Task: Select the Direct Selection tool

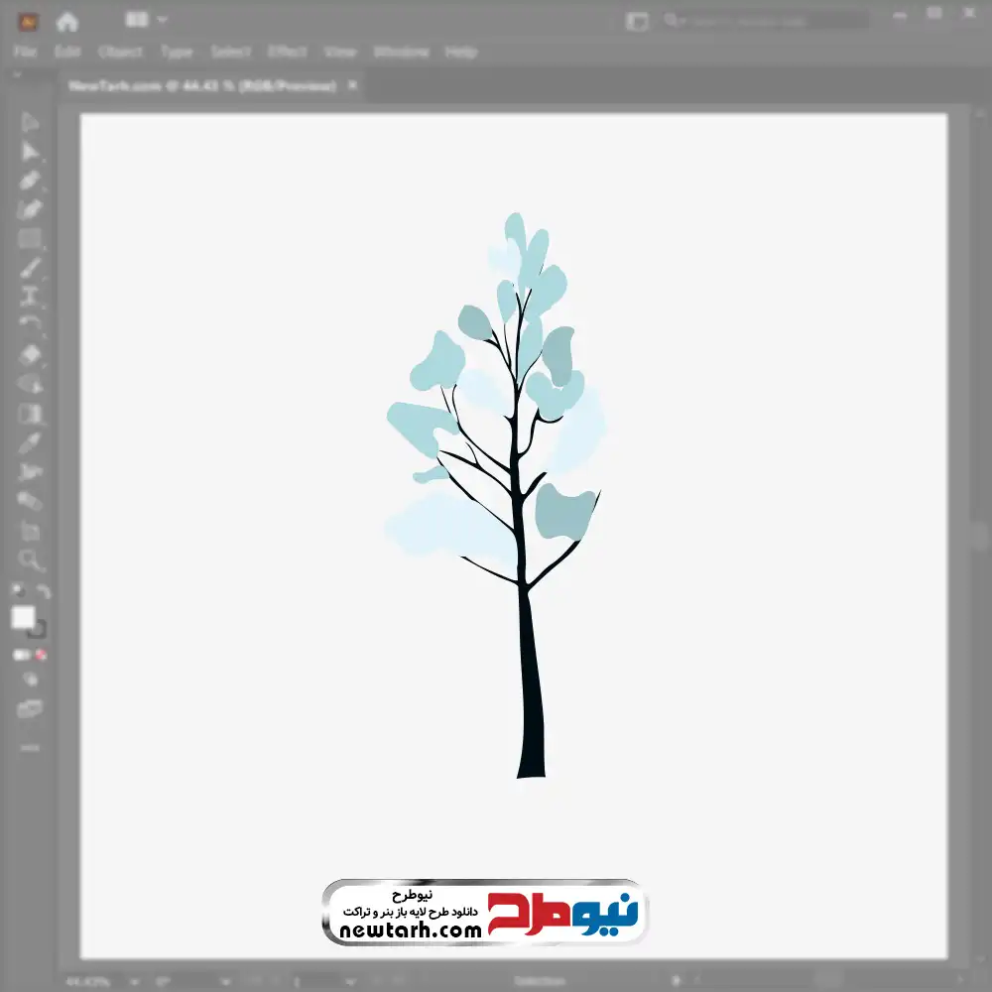Action: 30,152
